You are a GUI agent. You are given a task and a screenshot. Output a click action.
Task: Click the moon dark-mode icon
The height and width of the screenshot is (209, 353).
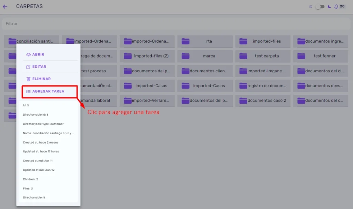pyautogui.click(x=329, y=7)
